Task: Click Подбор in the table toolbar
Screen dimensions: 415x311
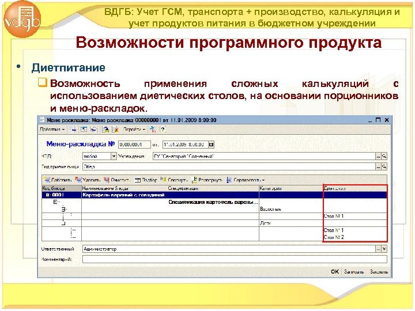Action: pos(146,180)
